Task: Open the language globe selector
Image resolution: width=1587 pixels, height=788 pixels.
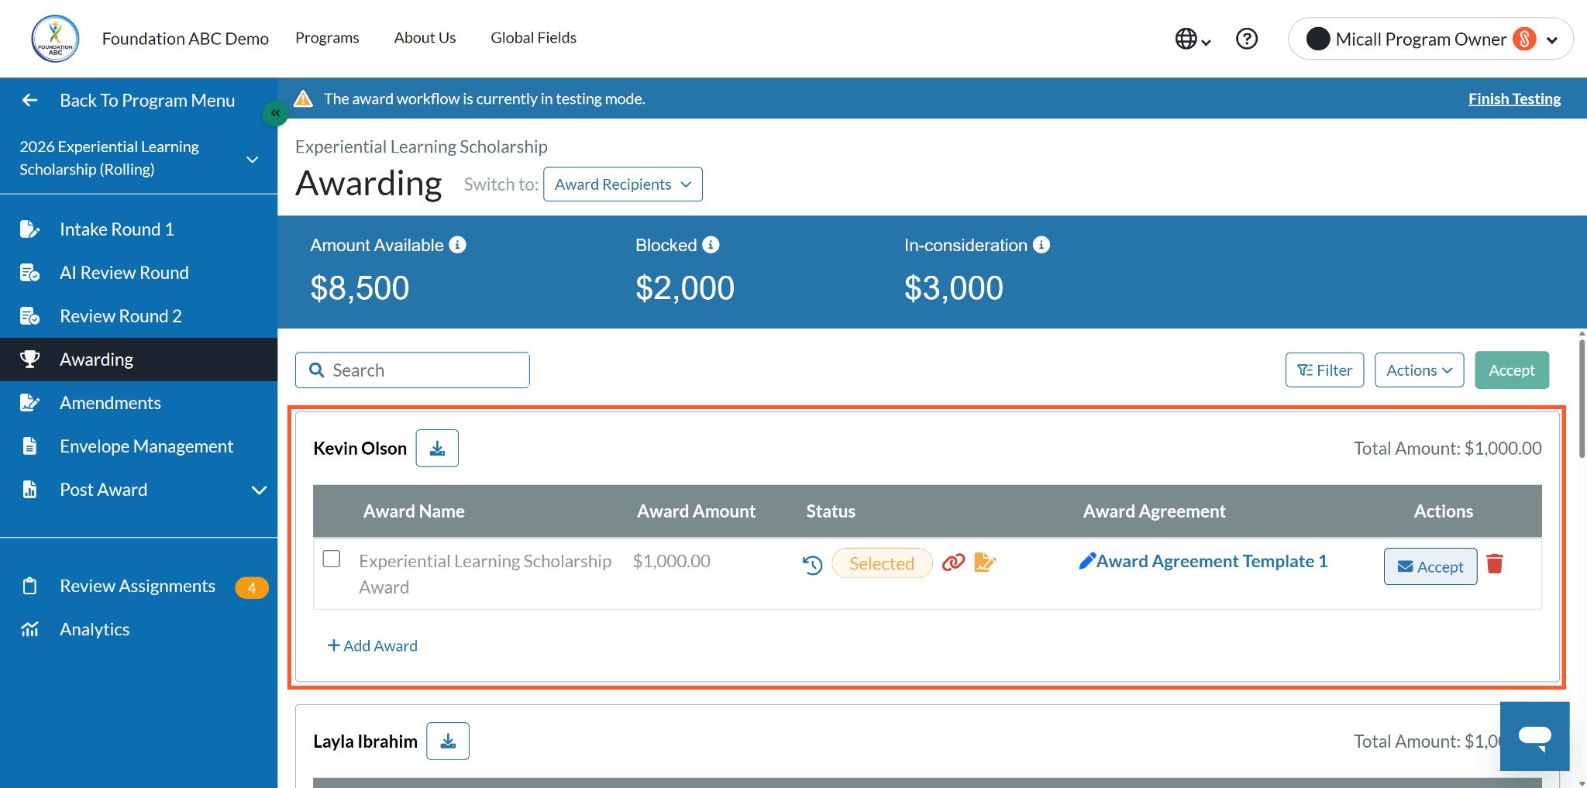Action: tap(1193, 39)
